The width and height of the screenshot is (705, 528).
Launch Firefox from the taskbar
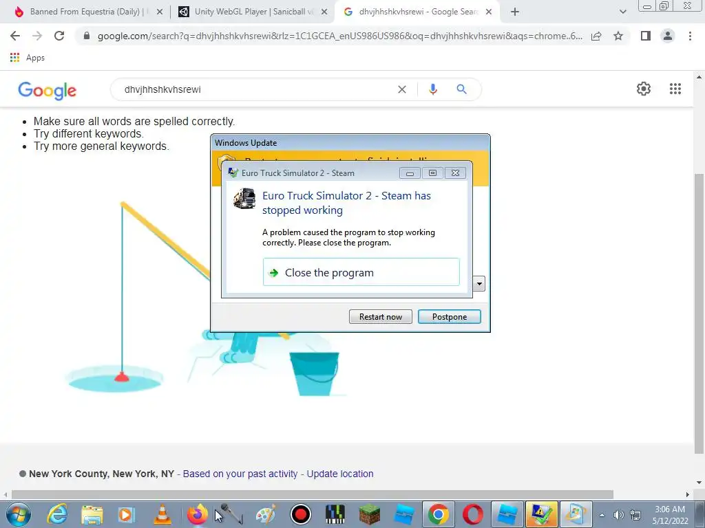pos(197,514)
